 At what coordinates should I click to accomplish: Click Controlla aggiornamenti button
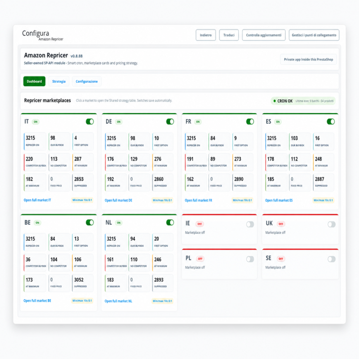264,35
